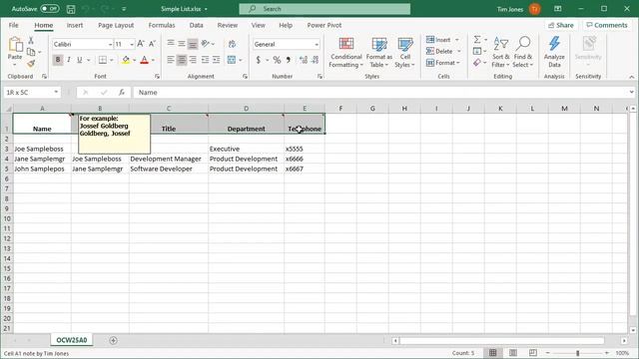This screenshot has width=639, height=359.
Task: Click the Wrap Text icon
Action: 232,44
